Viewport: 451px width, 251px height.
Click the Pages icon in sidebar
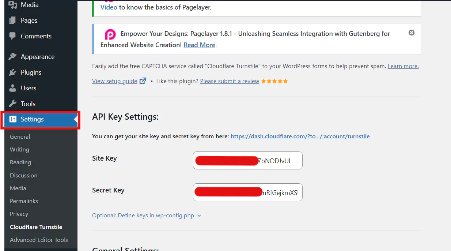pyautogui.click(x=13, y=20)
